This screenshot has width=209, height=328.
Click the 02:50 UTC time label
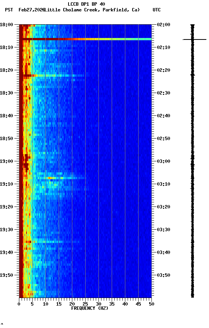click(x=164, y=139)
